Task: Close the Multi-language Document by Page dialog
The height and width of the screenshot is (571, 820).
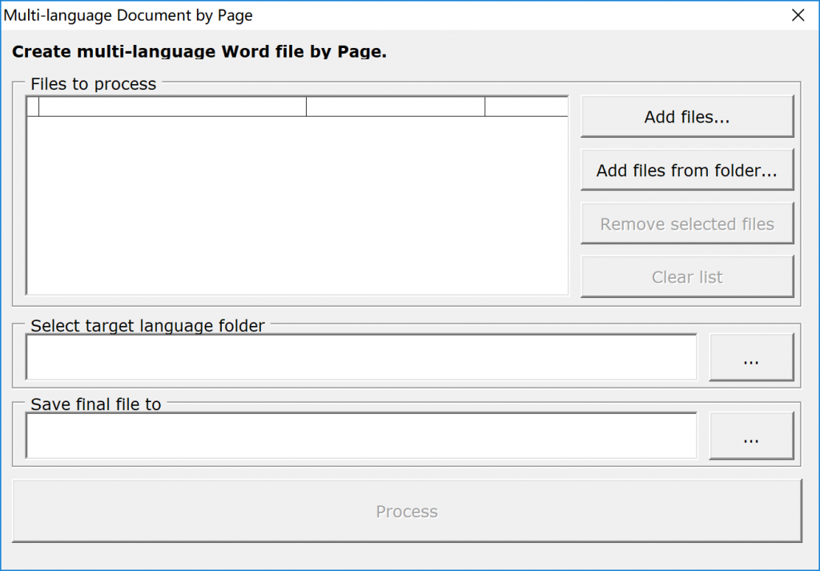Action: tap(798, 15)
